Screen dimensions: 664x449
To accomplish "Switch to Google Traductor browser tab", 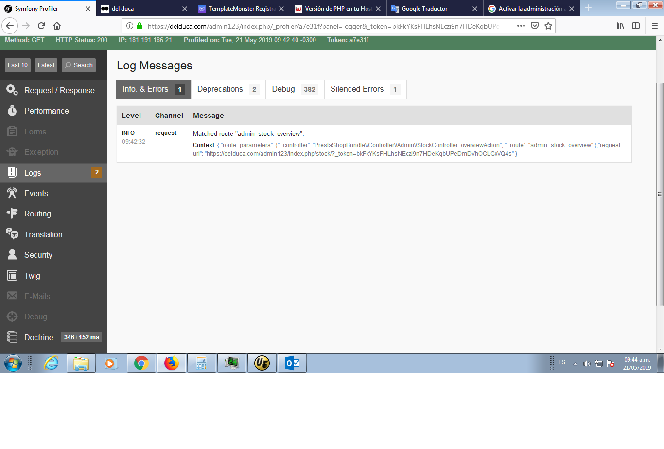I will [435, 9].
